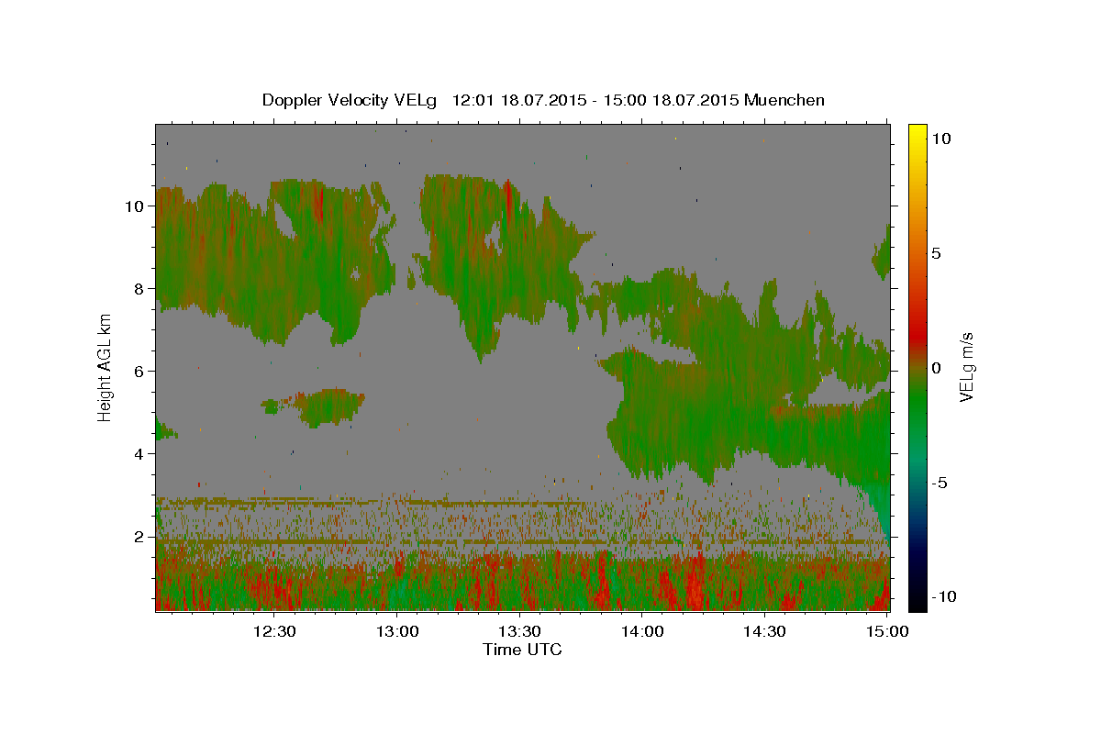Click the height axis label '10'
The height and width of the screenshot is (734, 1101).
tap(135, 206)
